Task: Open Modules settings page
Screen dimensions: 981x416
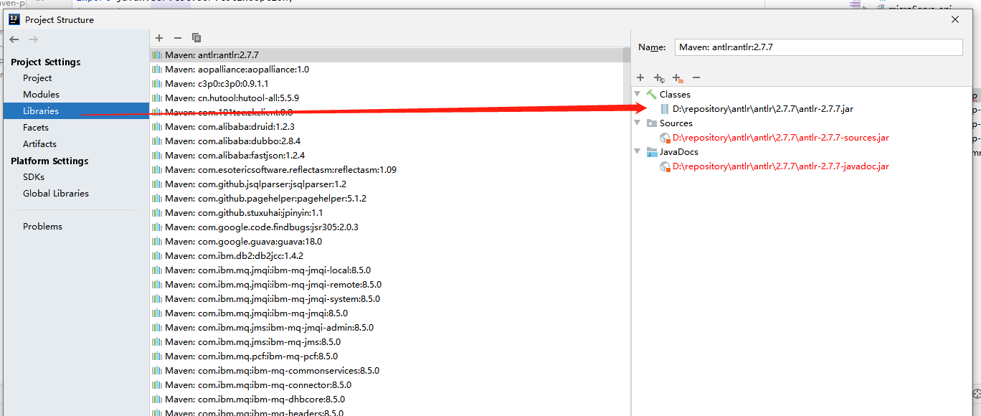Action: click(x=41, y=95)
